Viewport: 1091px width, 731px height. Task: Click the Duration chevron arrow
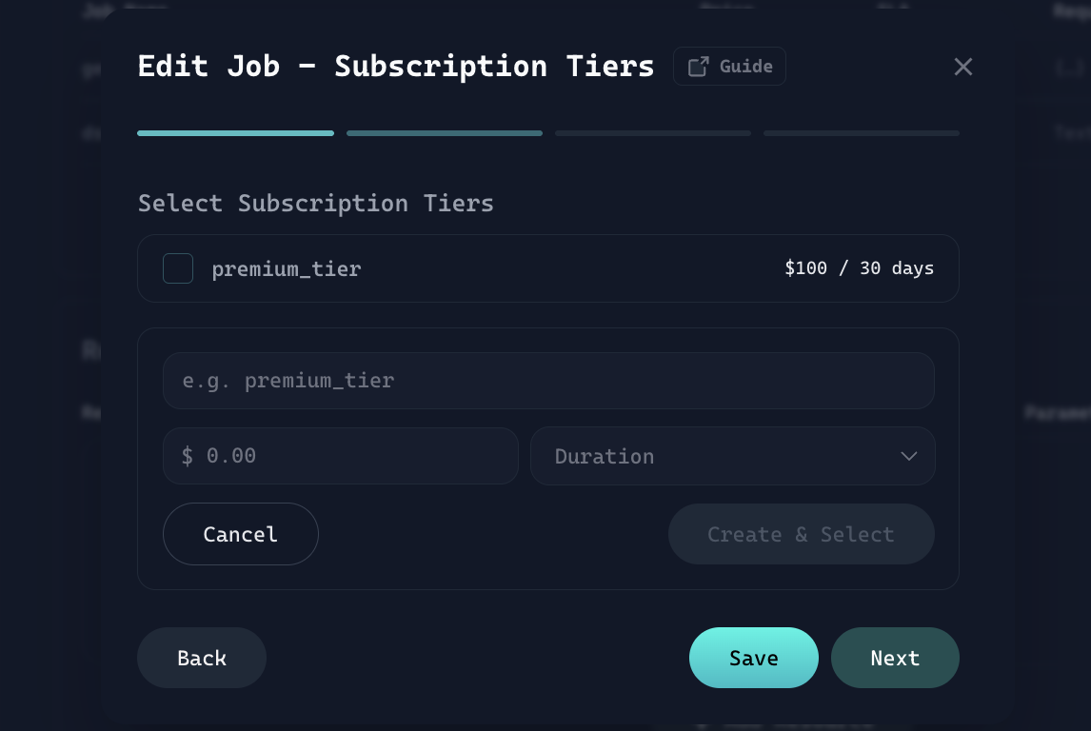coord(908,456)
